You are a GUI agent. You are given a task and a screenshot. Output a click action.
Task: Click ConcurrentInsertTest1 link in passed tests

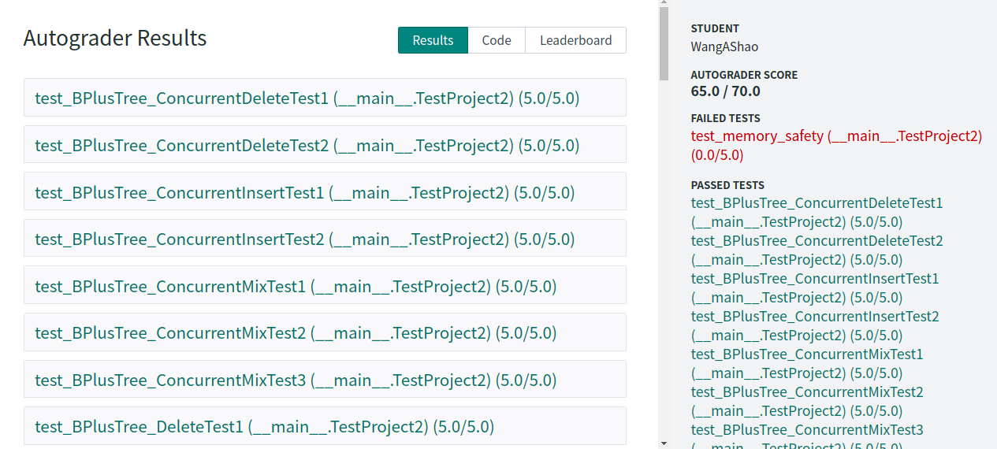tap(815, 279)
